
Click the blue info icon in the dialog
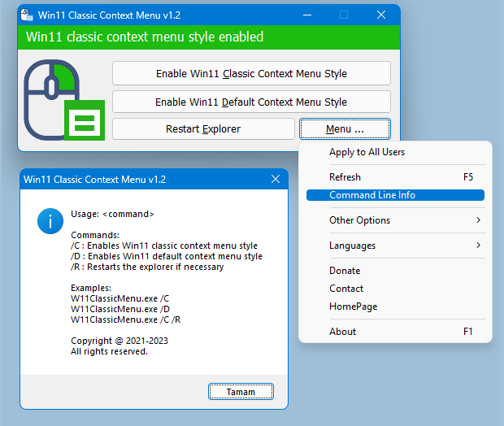pos(50,221)
